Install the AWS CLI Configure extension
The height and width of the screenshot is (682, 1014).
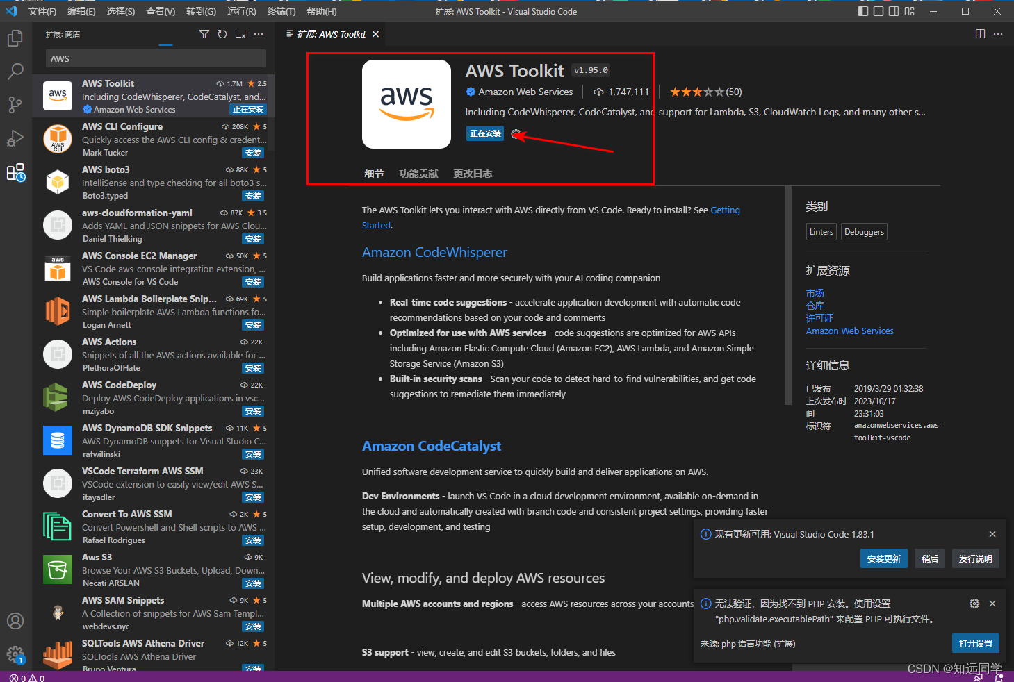253,153
